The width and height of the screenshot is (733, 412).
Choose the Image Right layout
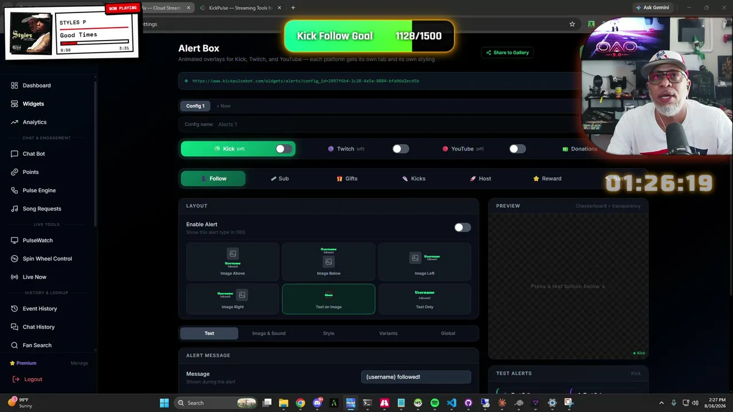[232, 299]
